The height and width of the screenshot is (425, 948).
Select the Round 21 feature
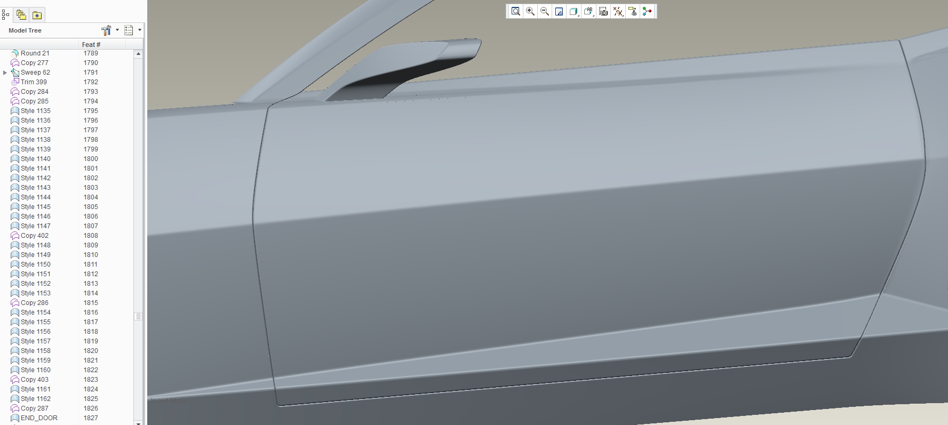tap(35, 53)
